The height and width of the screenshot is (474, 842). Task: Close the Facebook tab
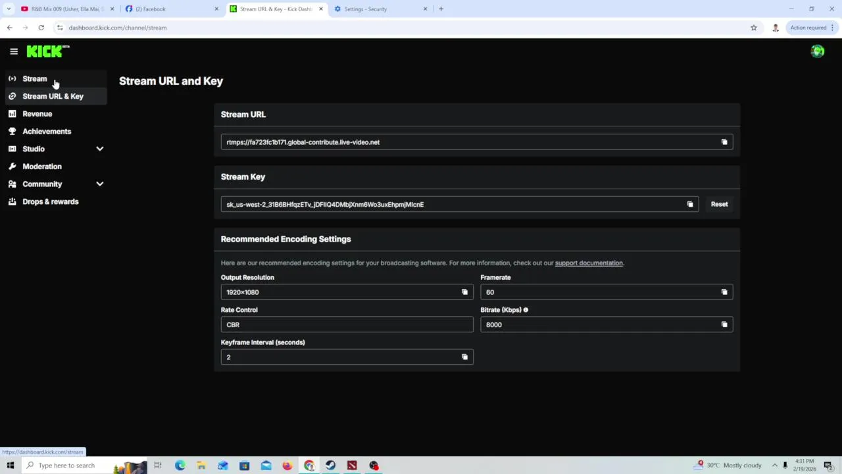point(216,9)
